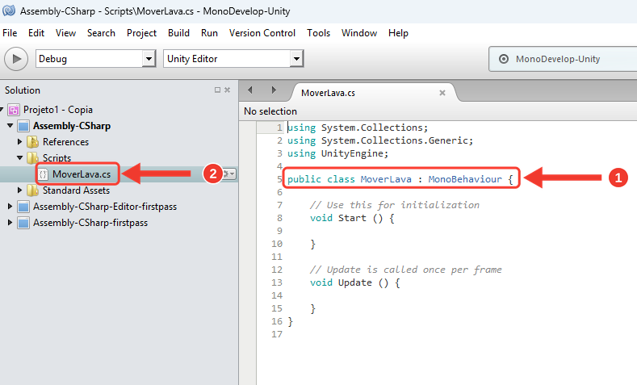Click the No selection breadcrumb
The width and height of the screenshot is (637, 385).
click(x=270, y=111)
